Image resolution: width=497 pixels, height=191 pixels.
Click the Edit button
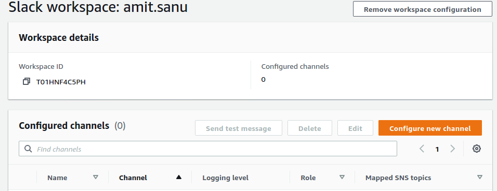tap(355, 128)
